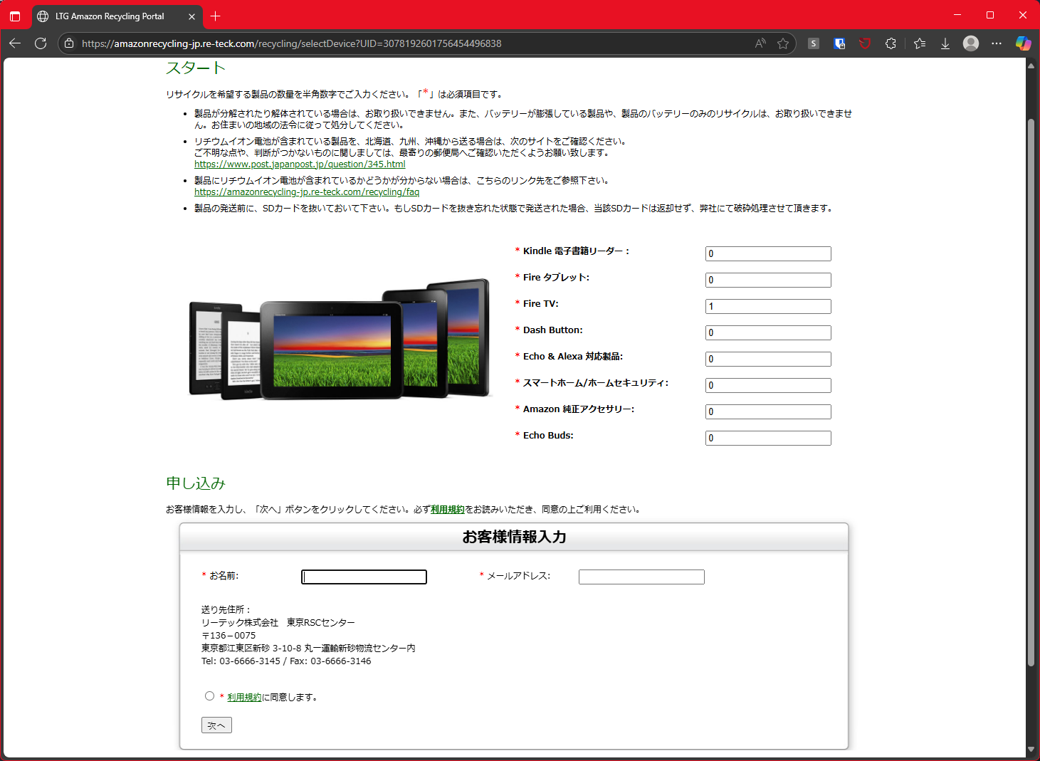Click the browser Back arrow
Image resolution: width=1040 pixels, height=761 pixels.
[15, 43]
